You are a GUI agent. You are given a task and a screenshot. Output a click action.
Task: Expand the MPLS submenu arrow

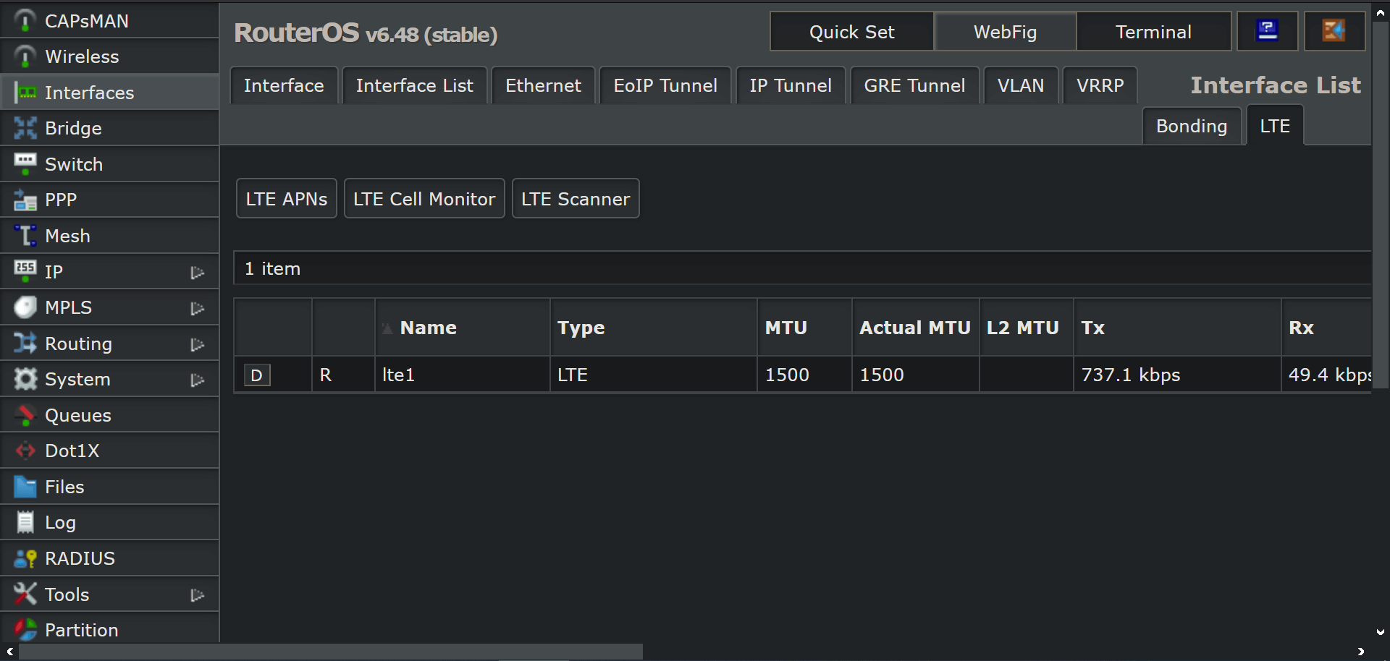point(197,309)
